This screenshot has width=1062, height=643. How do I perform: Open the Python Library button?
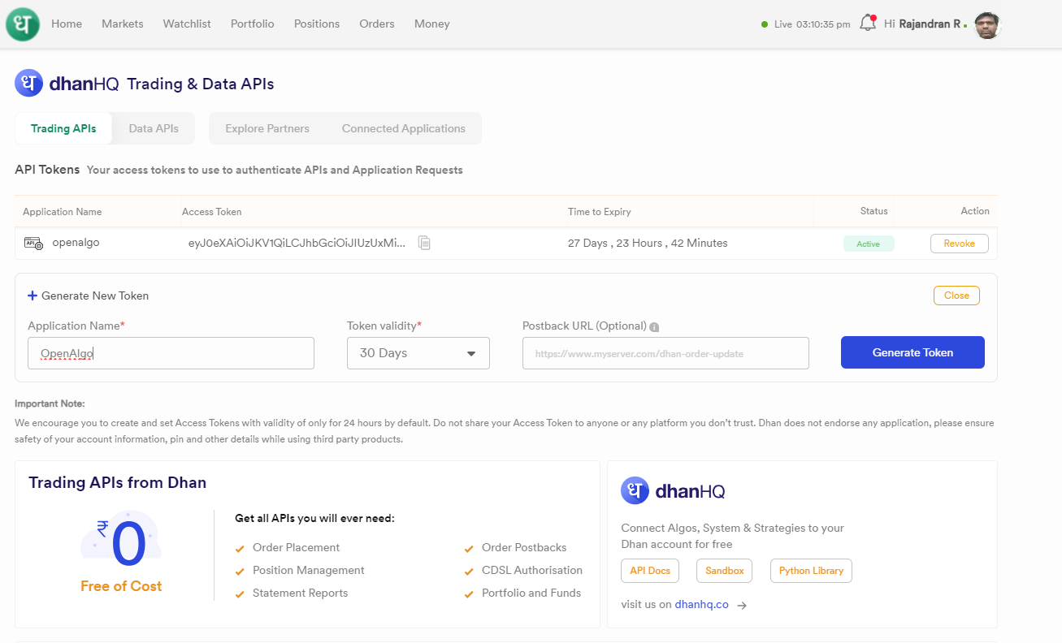(811, 571)
